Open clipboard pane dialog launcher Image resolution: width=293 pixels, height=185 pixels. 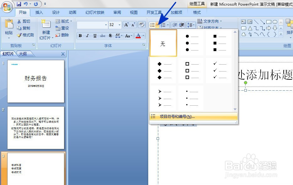tap(34, 45)
